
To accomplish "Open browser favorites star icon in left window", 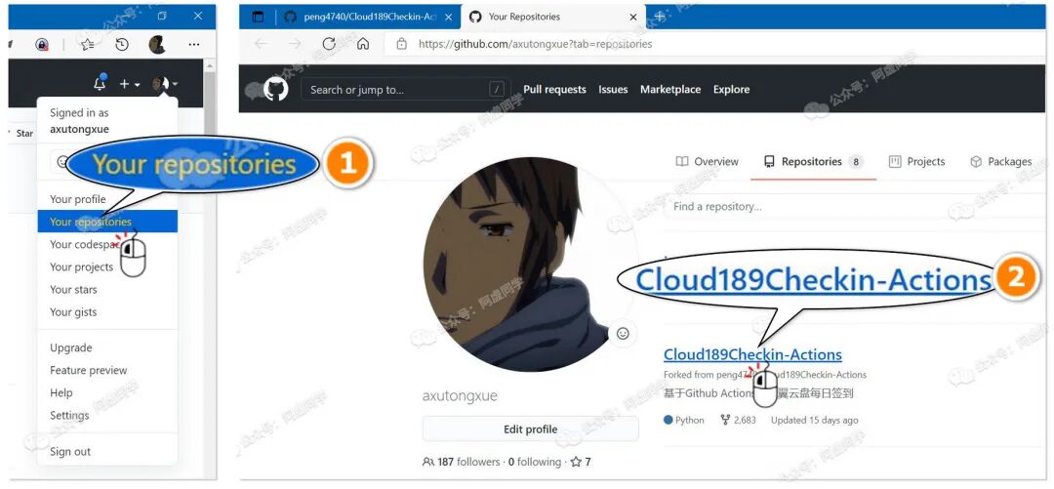I will click(87, 44).
